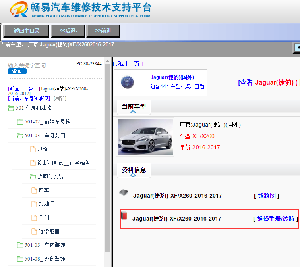Click the 加油门 document icon
The image size is (300, 267).
coord(34,204)
